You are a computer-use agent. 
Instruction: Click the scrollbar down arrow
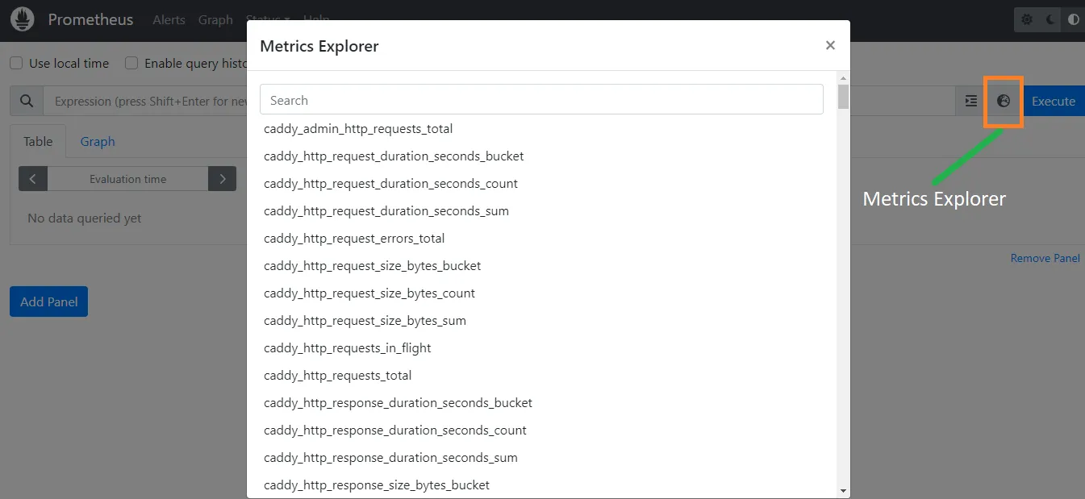pos(843,490)
